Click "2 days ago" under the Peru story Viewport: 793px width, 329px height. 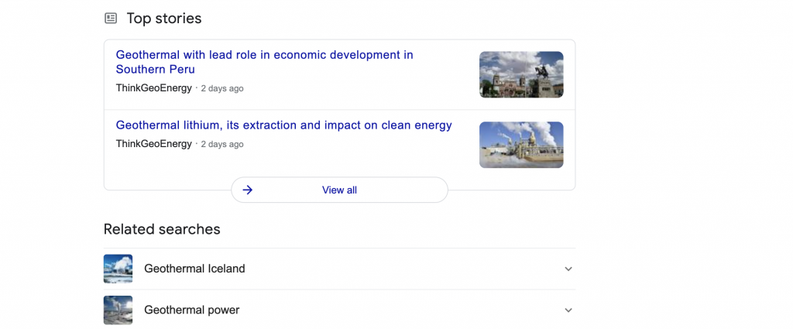[x=222, y=88]
